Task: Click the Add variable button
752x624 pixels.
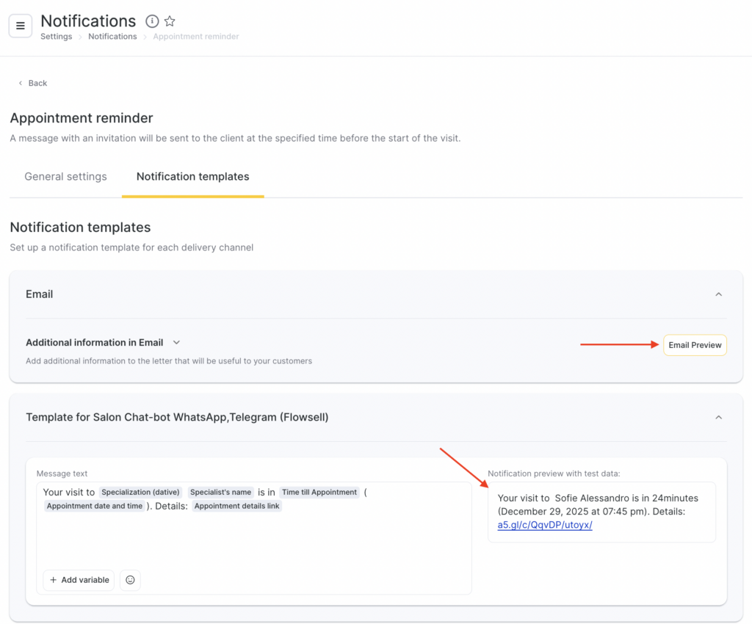Action: click(x=79, y=580)
